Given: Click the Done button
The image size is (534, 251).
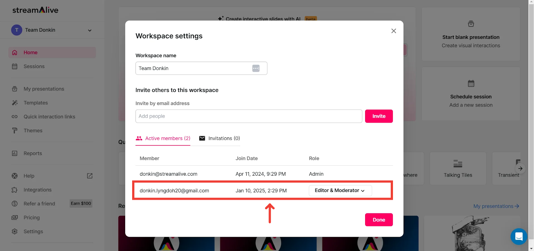Looking at the screenshot, I should tap(379, 220).
